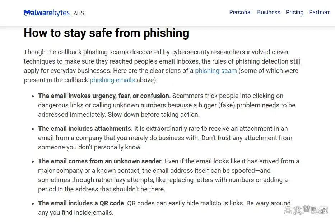Screen dimensions: 335x222
Task: Open the Personal menu in header
Action: coord(240,12)
